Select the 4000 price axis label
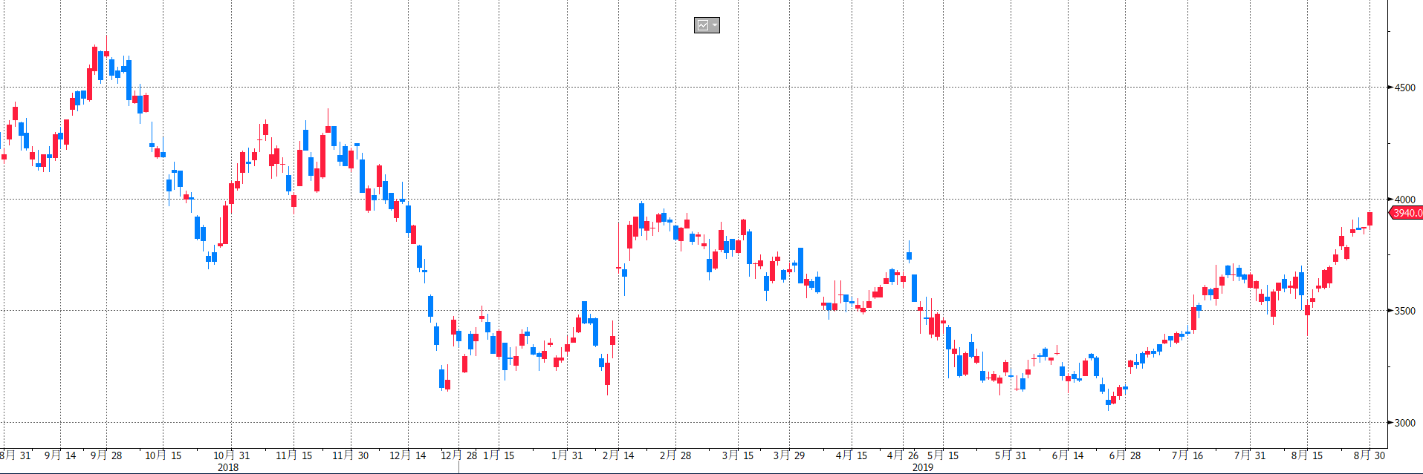This screenshot has width=1423, height=474. (1404, 200)
